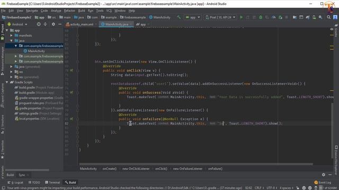Switch to the app editor tab
This screenshot has height=190, width=339.
coord(143,24)
